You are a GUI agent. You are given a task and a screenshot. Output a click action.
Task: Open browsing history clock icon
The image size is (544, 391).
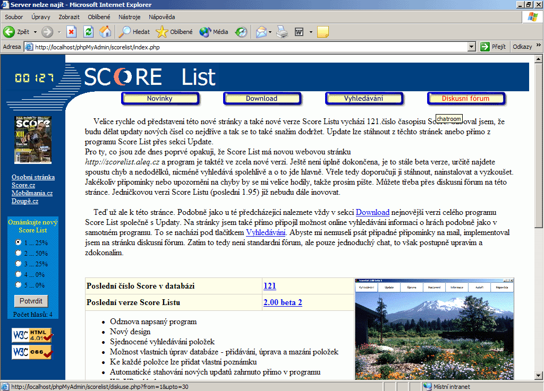241,32
